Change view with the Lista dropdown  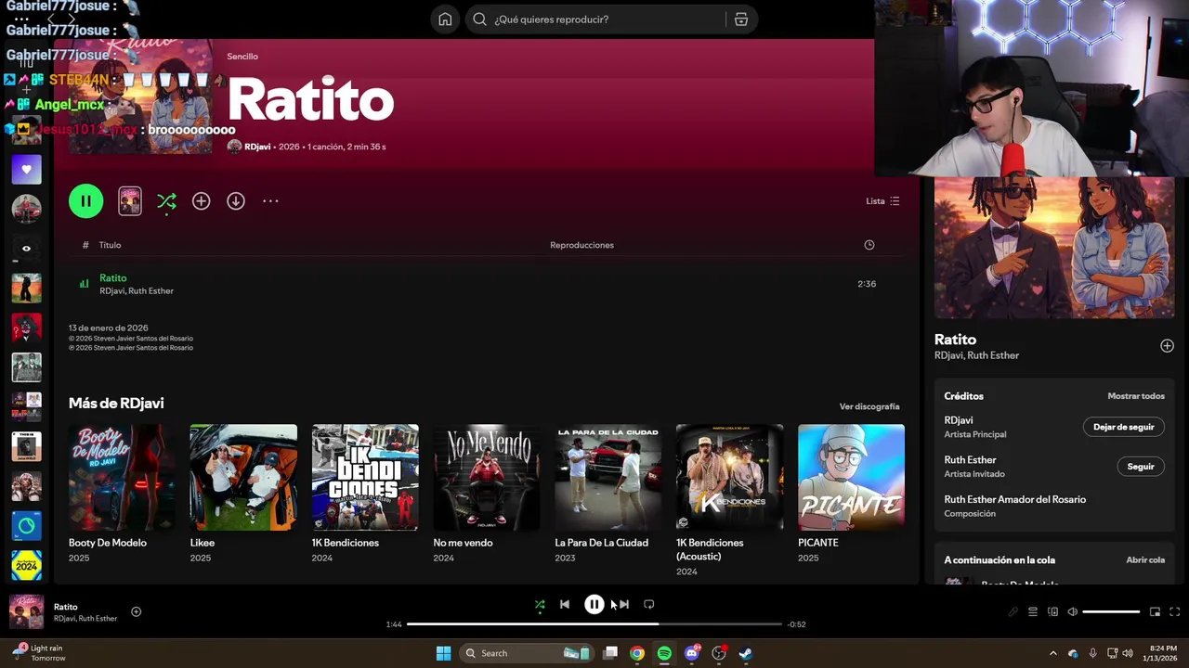tap(882, 201)
